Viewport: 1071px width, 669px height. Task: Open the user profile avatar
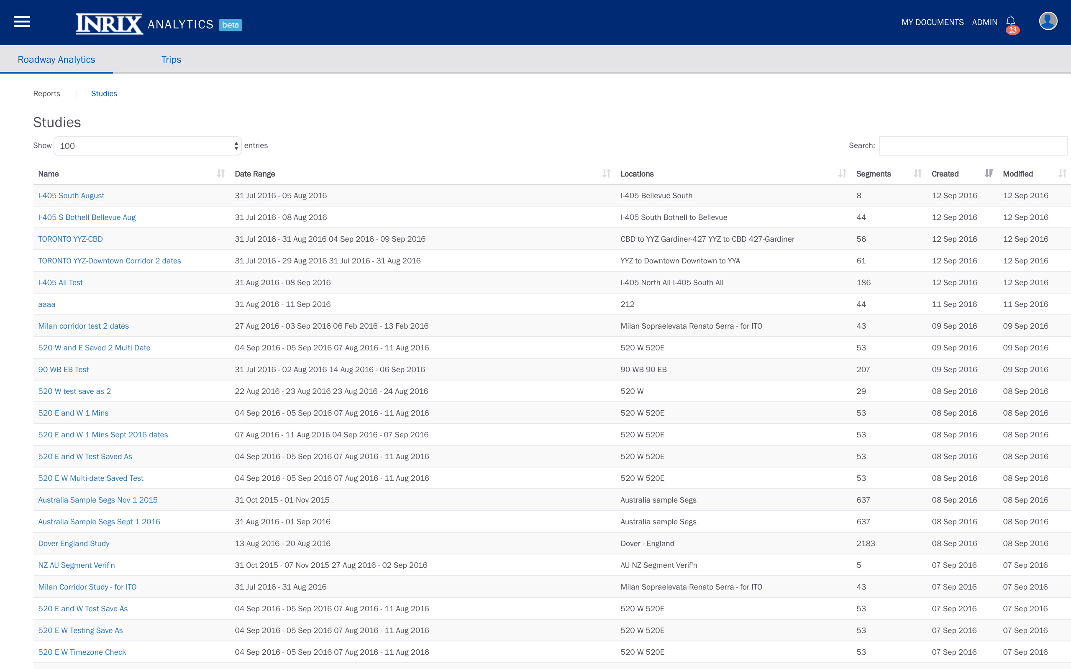pyautogui.click(x=1048, y=21)
